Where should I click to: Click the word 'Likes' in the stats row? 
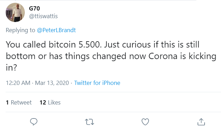pos(54,102)
